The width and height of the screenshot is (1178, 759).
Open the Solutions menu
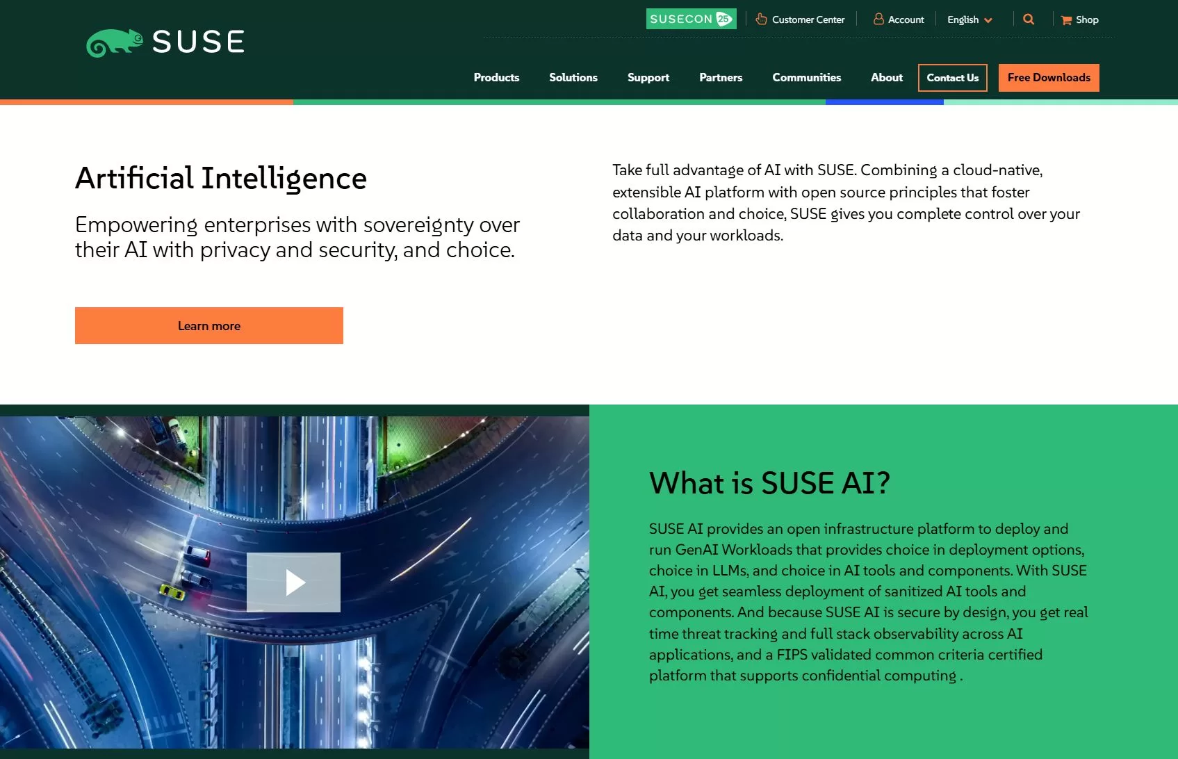[573, 78]
